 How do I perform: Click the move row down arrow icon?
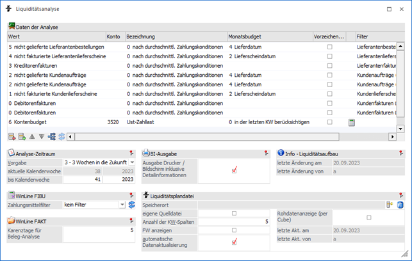(x=42, y=136)
